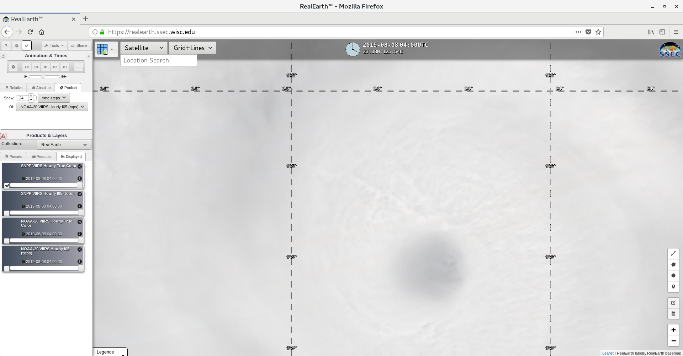This screenshot has width=683, height=356.
Task: Expand the Legends panel
Action: click(110, 352)
